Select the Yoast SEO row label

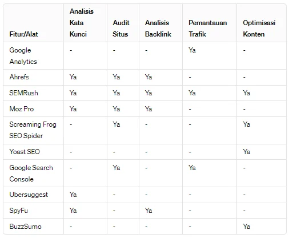pyautogui.click(x=25, y=152)
